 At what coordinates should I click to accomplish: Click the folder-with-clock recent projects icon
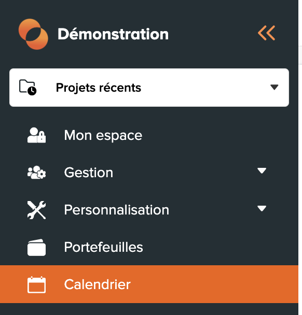[28, 88]
